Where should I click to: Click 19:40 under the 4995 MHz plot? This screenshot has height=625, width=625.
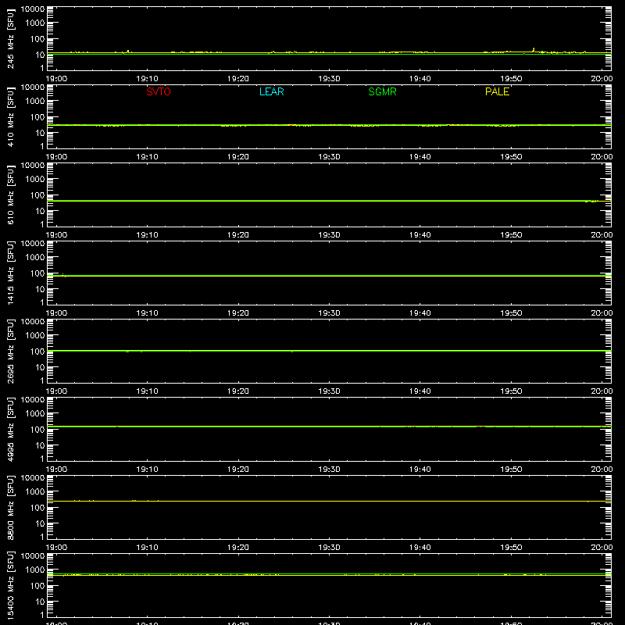[420, 470]
